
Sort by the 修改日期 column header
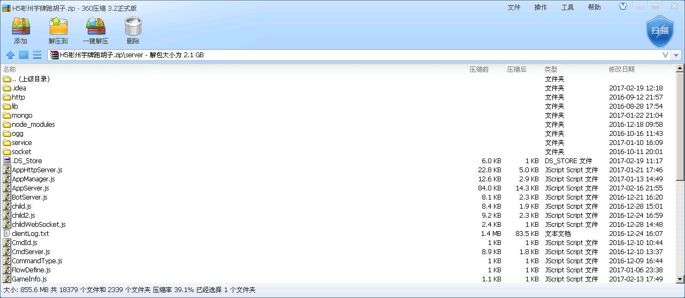621,69
